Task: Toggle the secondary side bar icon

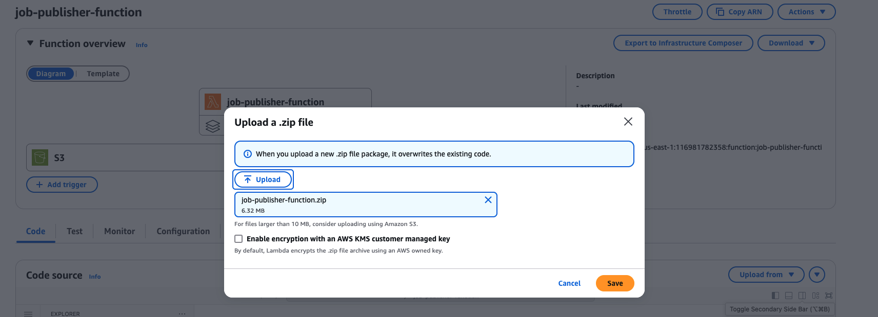Action: pos(802,296)
